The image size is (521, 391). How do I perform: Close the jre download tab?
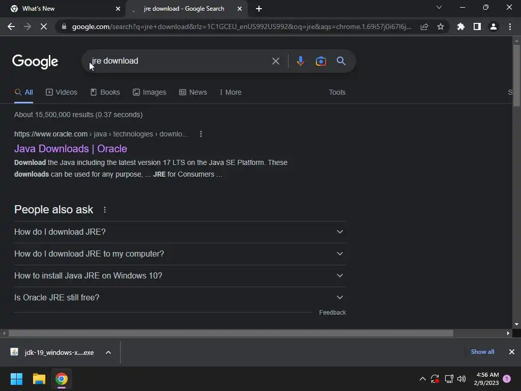point(240,9)
